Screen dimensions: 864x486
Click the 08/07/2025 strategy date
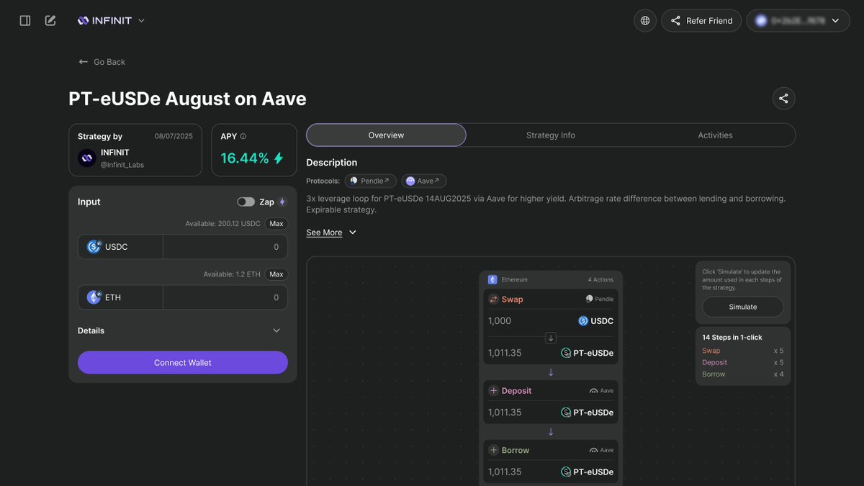174,136
